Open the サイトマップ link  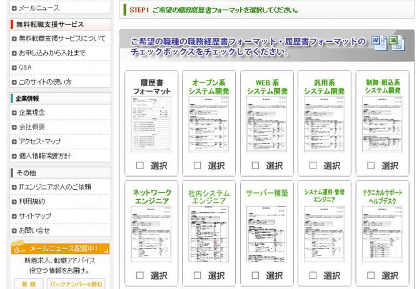[36, 215]
